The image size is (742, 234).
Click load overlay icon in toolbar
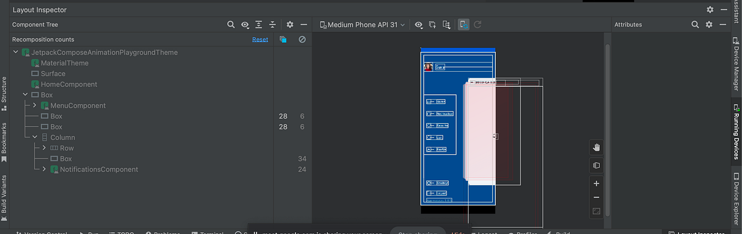point(432,25)
